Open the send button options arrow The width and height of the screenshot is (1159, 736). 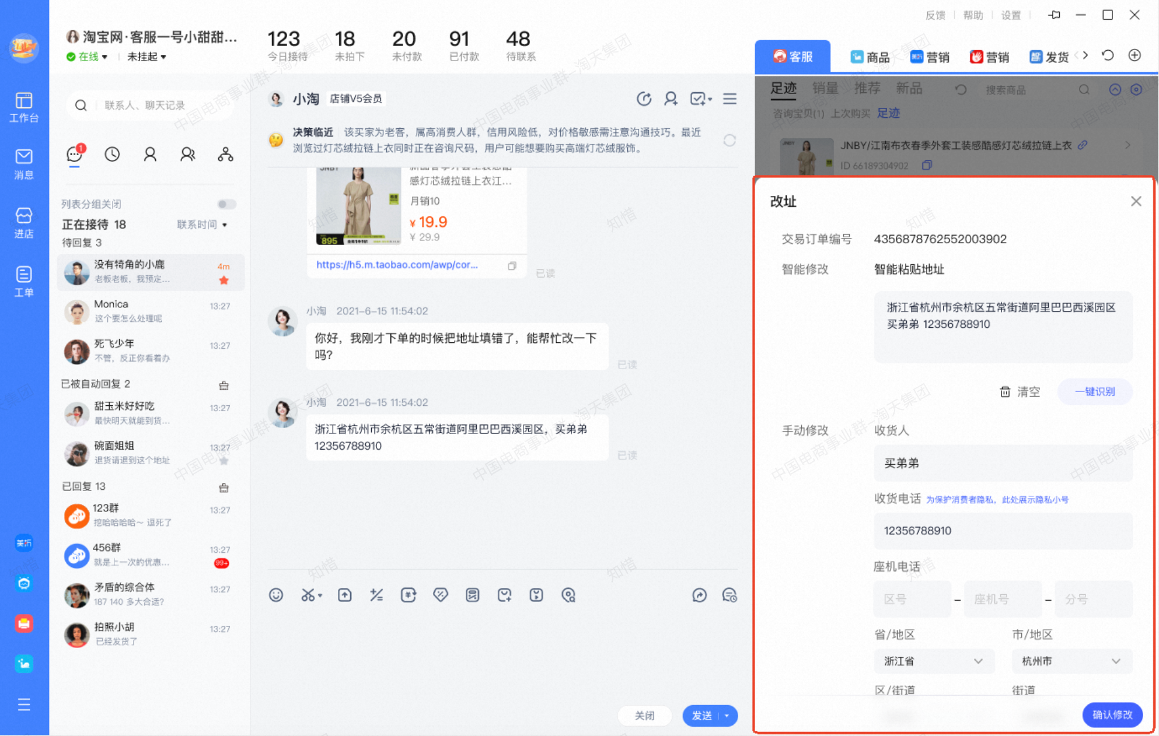(x=728, y=716)
